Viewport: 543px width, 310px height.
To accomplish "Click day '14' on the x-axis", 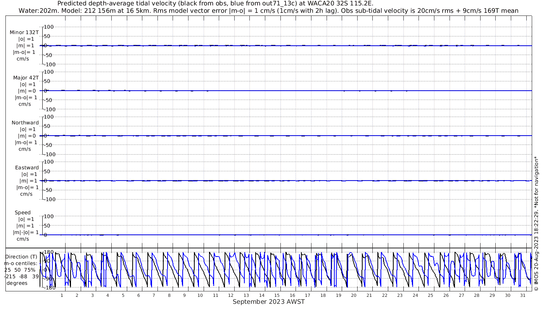I will pyautogui.click(x=262, y=295).
